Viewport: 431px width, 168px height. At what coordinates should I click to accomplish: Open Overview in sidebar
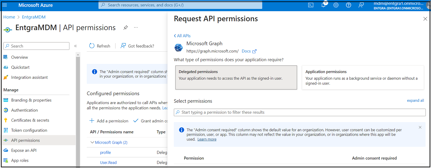[x=20, y=57]
